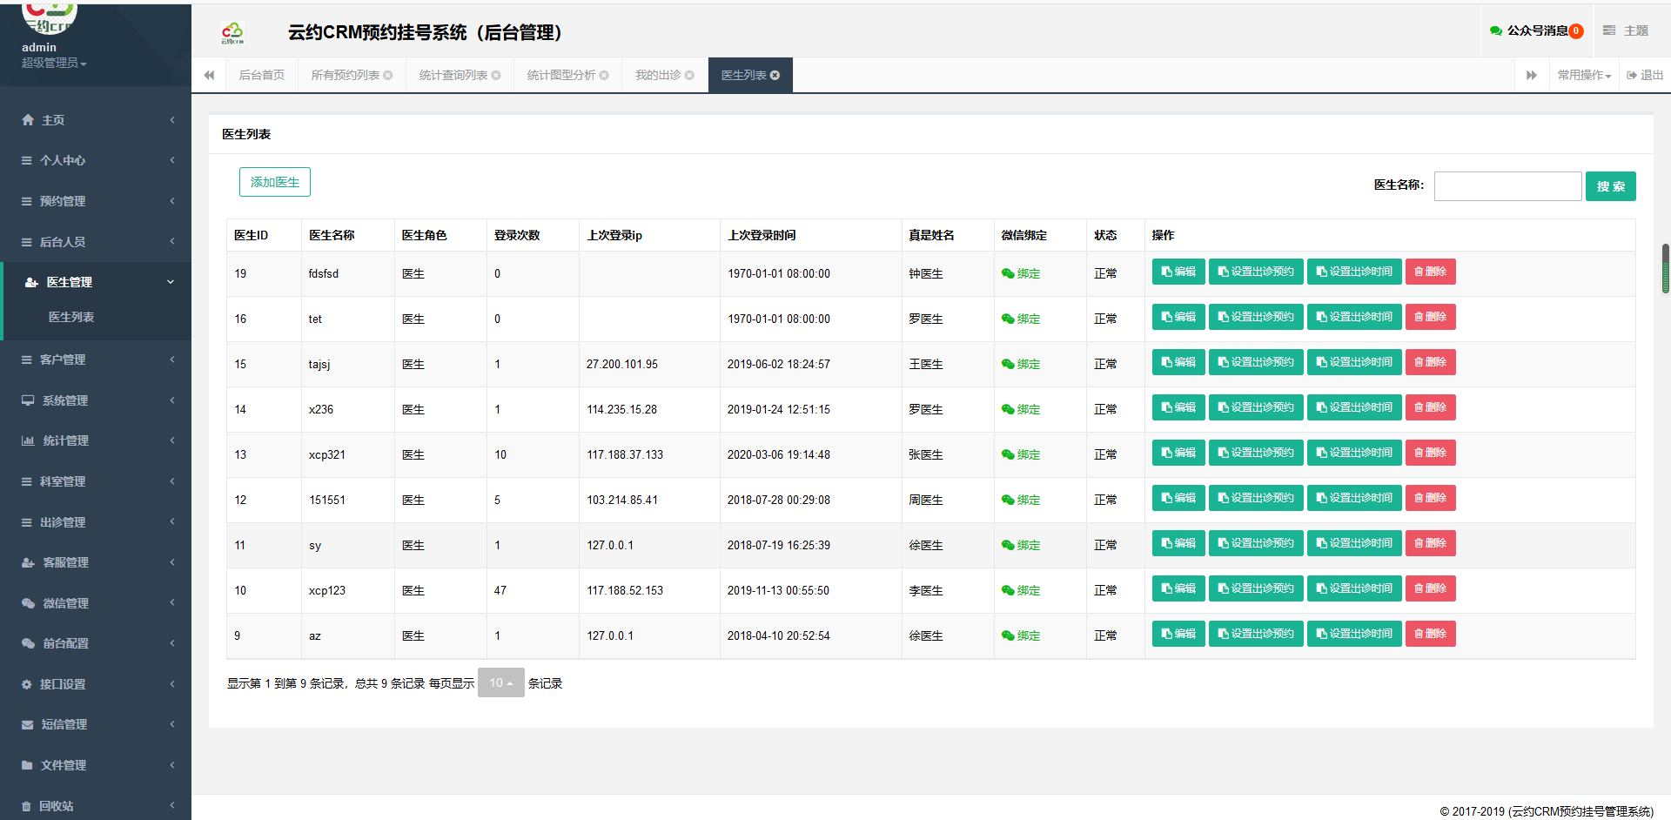Close the 统计图型分析 tab using its X icon

pos(604,76)
